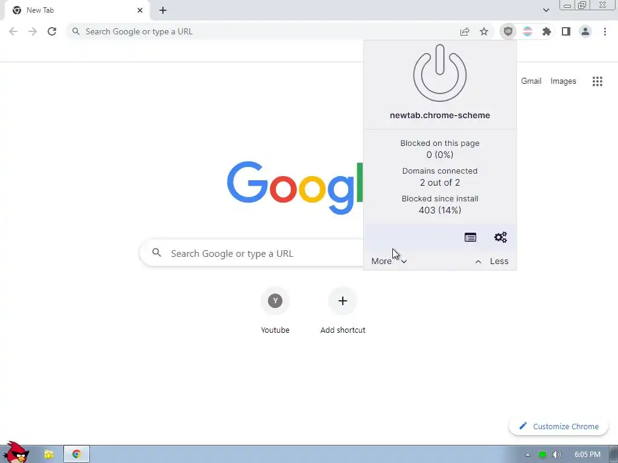Click the Google logo
This screenshot has height=463, width=618.
pos(295,187)
